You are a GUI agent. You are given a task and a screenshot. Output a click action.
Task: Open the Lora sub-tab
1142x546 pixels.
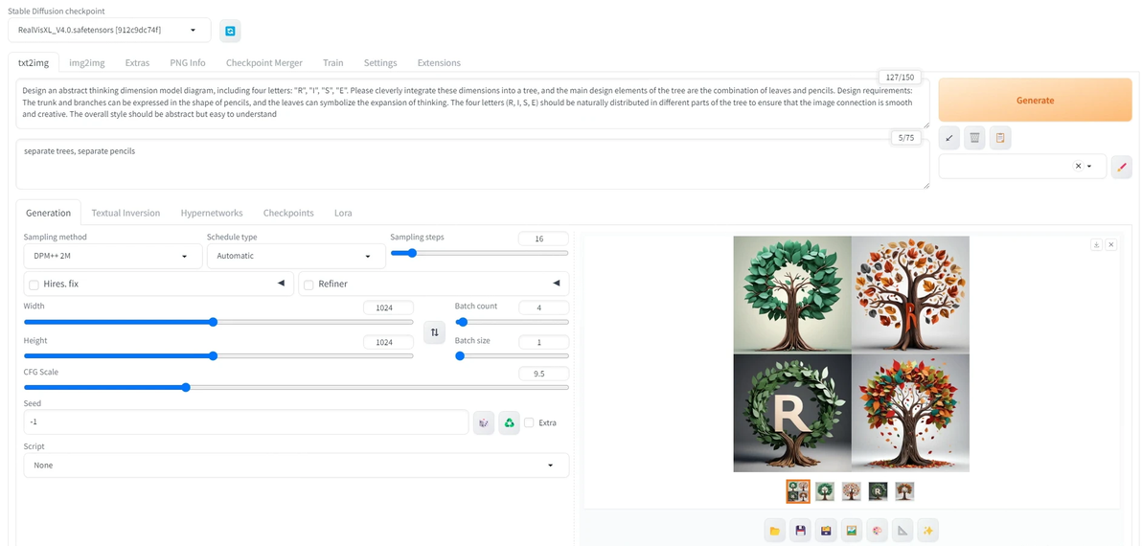click(343, 213)
